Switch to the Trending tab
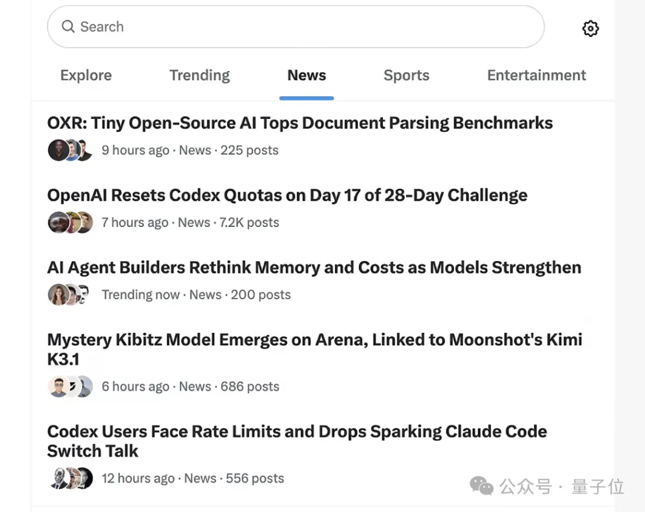This screenshot has height=512, width=645. 199,75
